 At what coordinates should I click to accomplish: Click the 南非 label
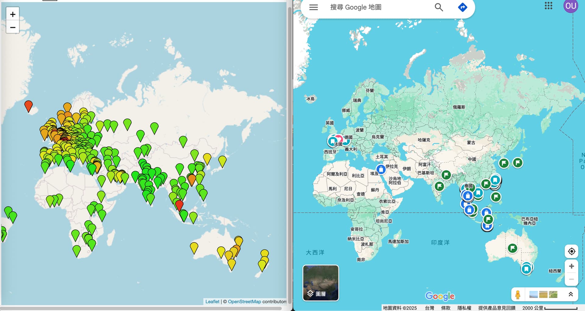pyautogui.click(x=361, y=260)
